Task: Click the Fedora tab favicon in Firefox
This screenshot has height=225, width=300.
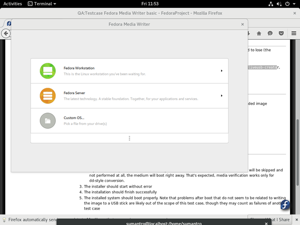Action: point(9,23)
